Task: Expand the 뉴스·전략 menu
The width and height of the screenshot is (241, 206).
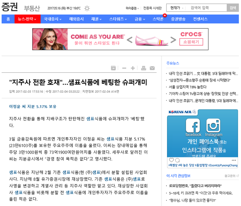Action: pyautogui.click(x=27, y=19)
